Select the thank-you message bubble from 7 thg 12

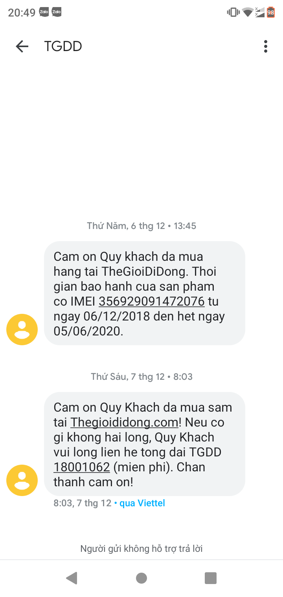tap(144, 444)
